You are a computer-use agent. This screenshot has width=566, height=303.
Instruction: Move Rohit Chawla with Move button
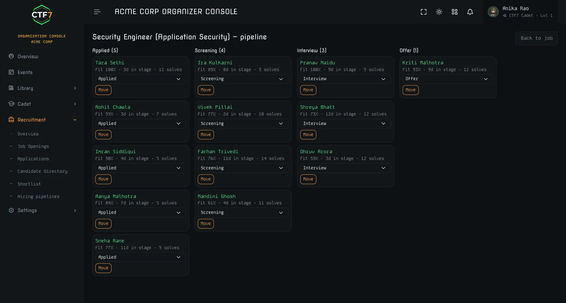[103, 135]
